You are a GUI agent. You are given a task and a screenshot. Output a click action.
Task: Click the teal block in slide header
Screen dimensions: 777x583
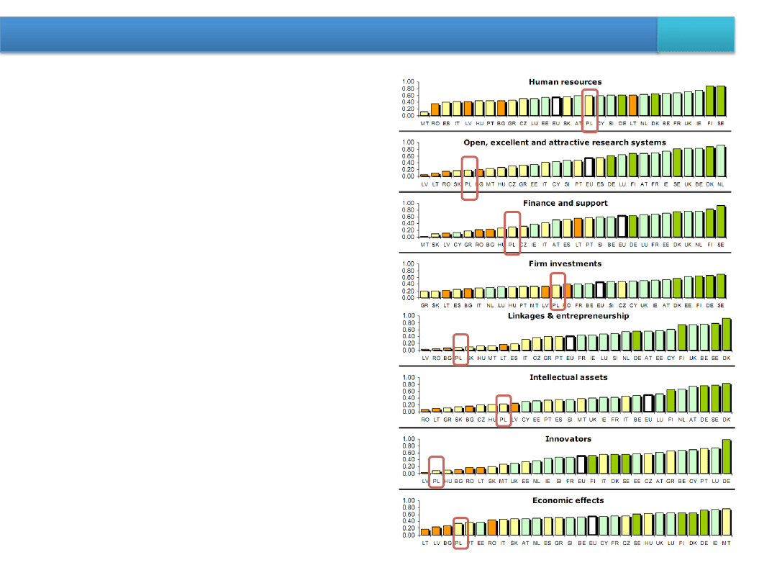pos(696,35)
